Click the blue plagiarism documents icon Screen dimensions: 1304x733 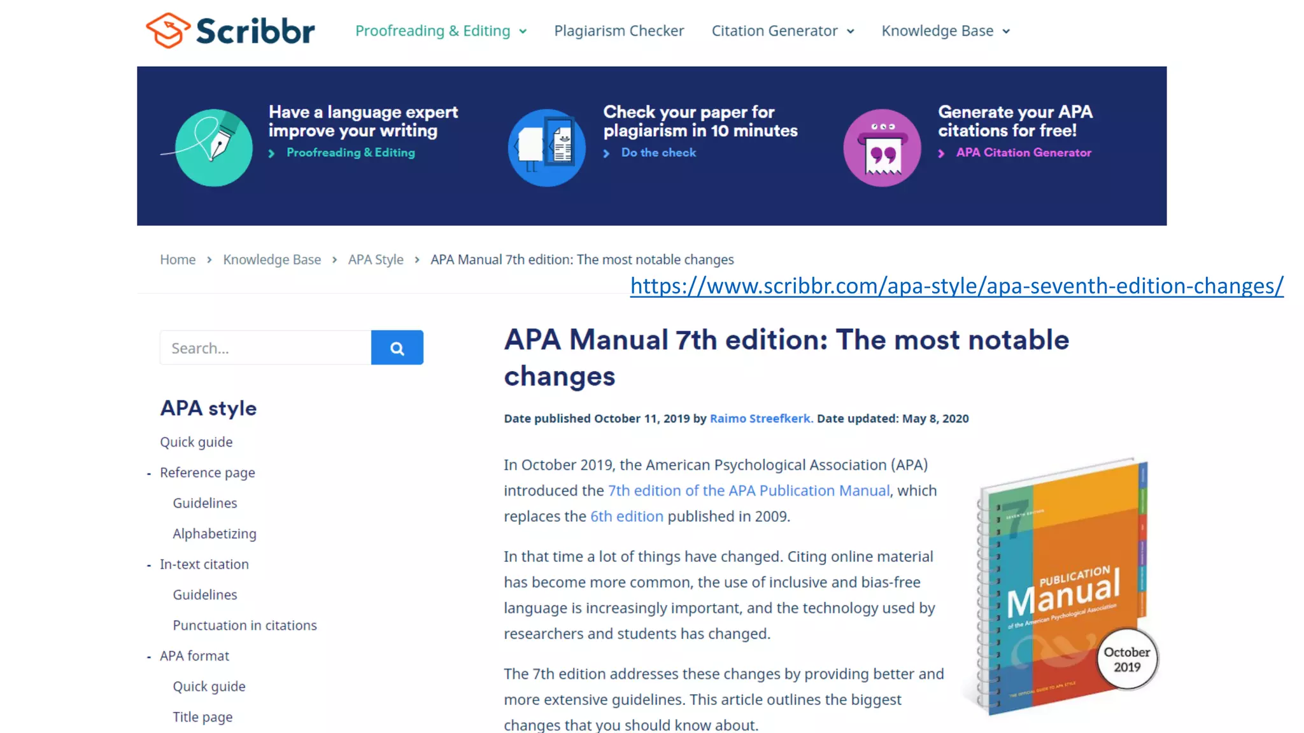(x=547, y=148)
